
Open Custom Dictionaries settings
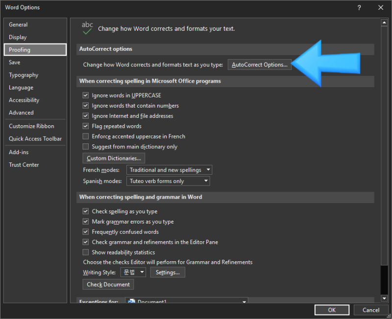click(113, 158)
